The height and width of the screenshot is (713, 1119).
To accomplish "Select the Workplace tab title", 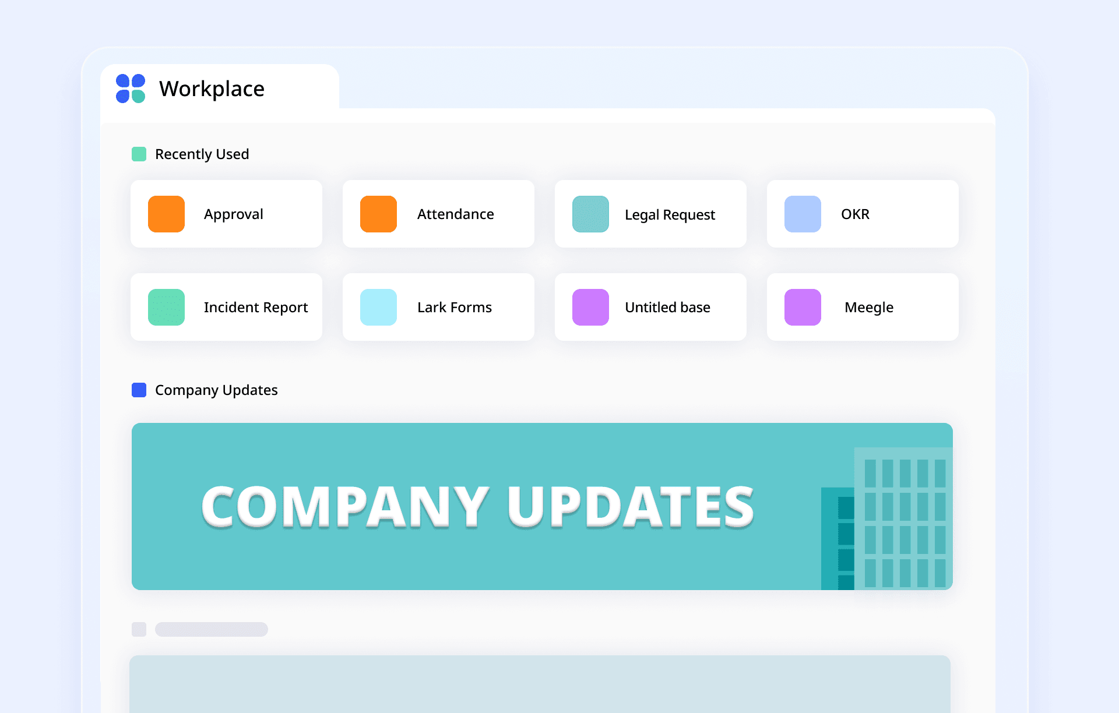I will (212, 89).
